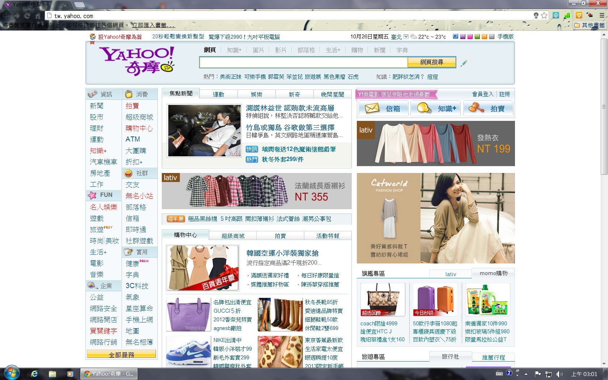Click the 設Yahoo!奇摩為首頁 link
The width and height of the screenshot is (608, 380).
pos(120,37)
